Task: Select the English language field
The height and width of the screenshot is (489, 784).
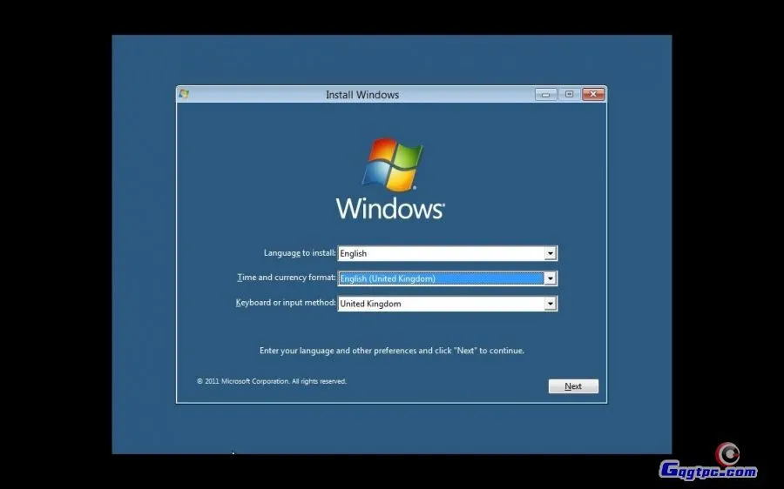Action: pos(440,253)
